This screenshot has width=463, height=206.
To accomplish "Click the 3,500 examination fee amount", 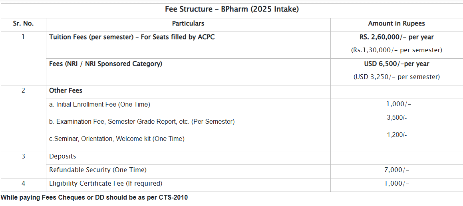I will [397, 118].
